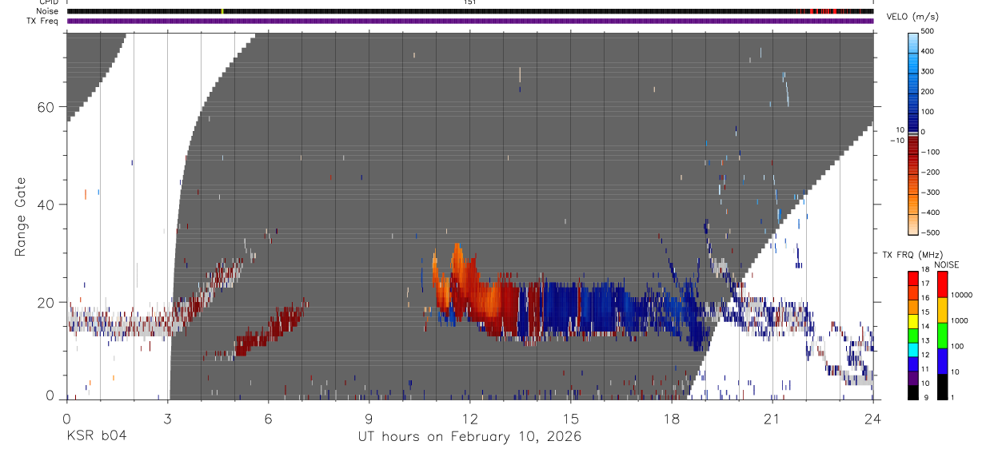This screenshot has height=453, width=982.
Task: Click the 40 tick on Range Gate axis
Action: pos(46,205)
